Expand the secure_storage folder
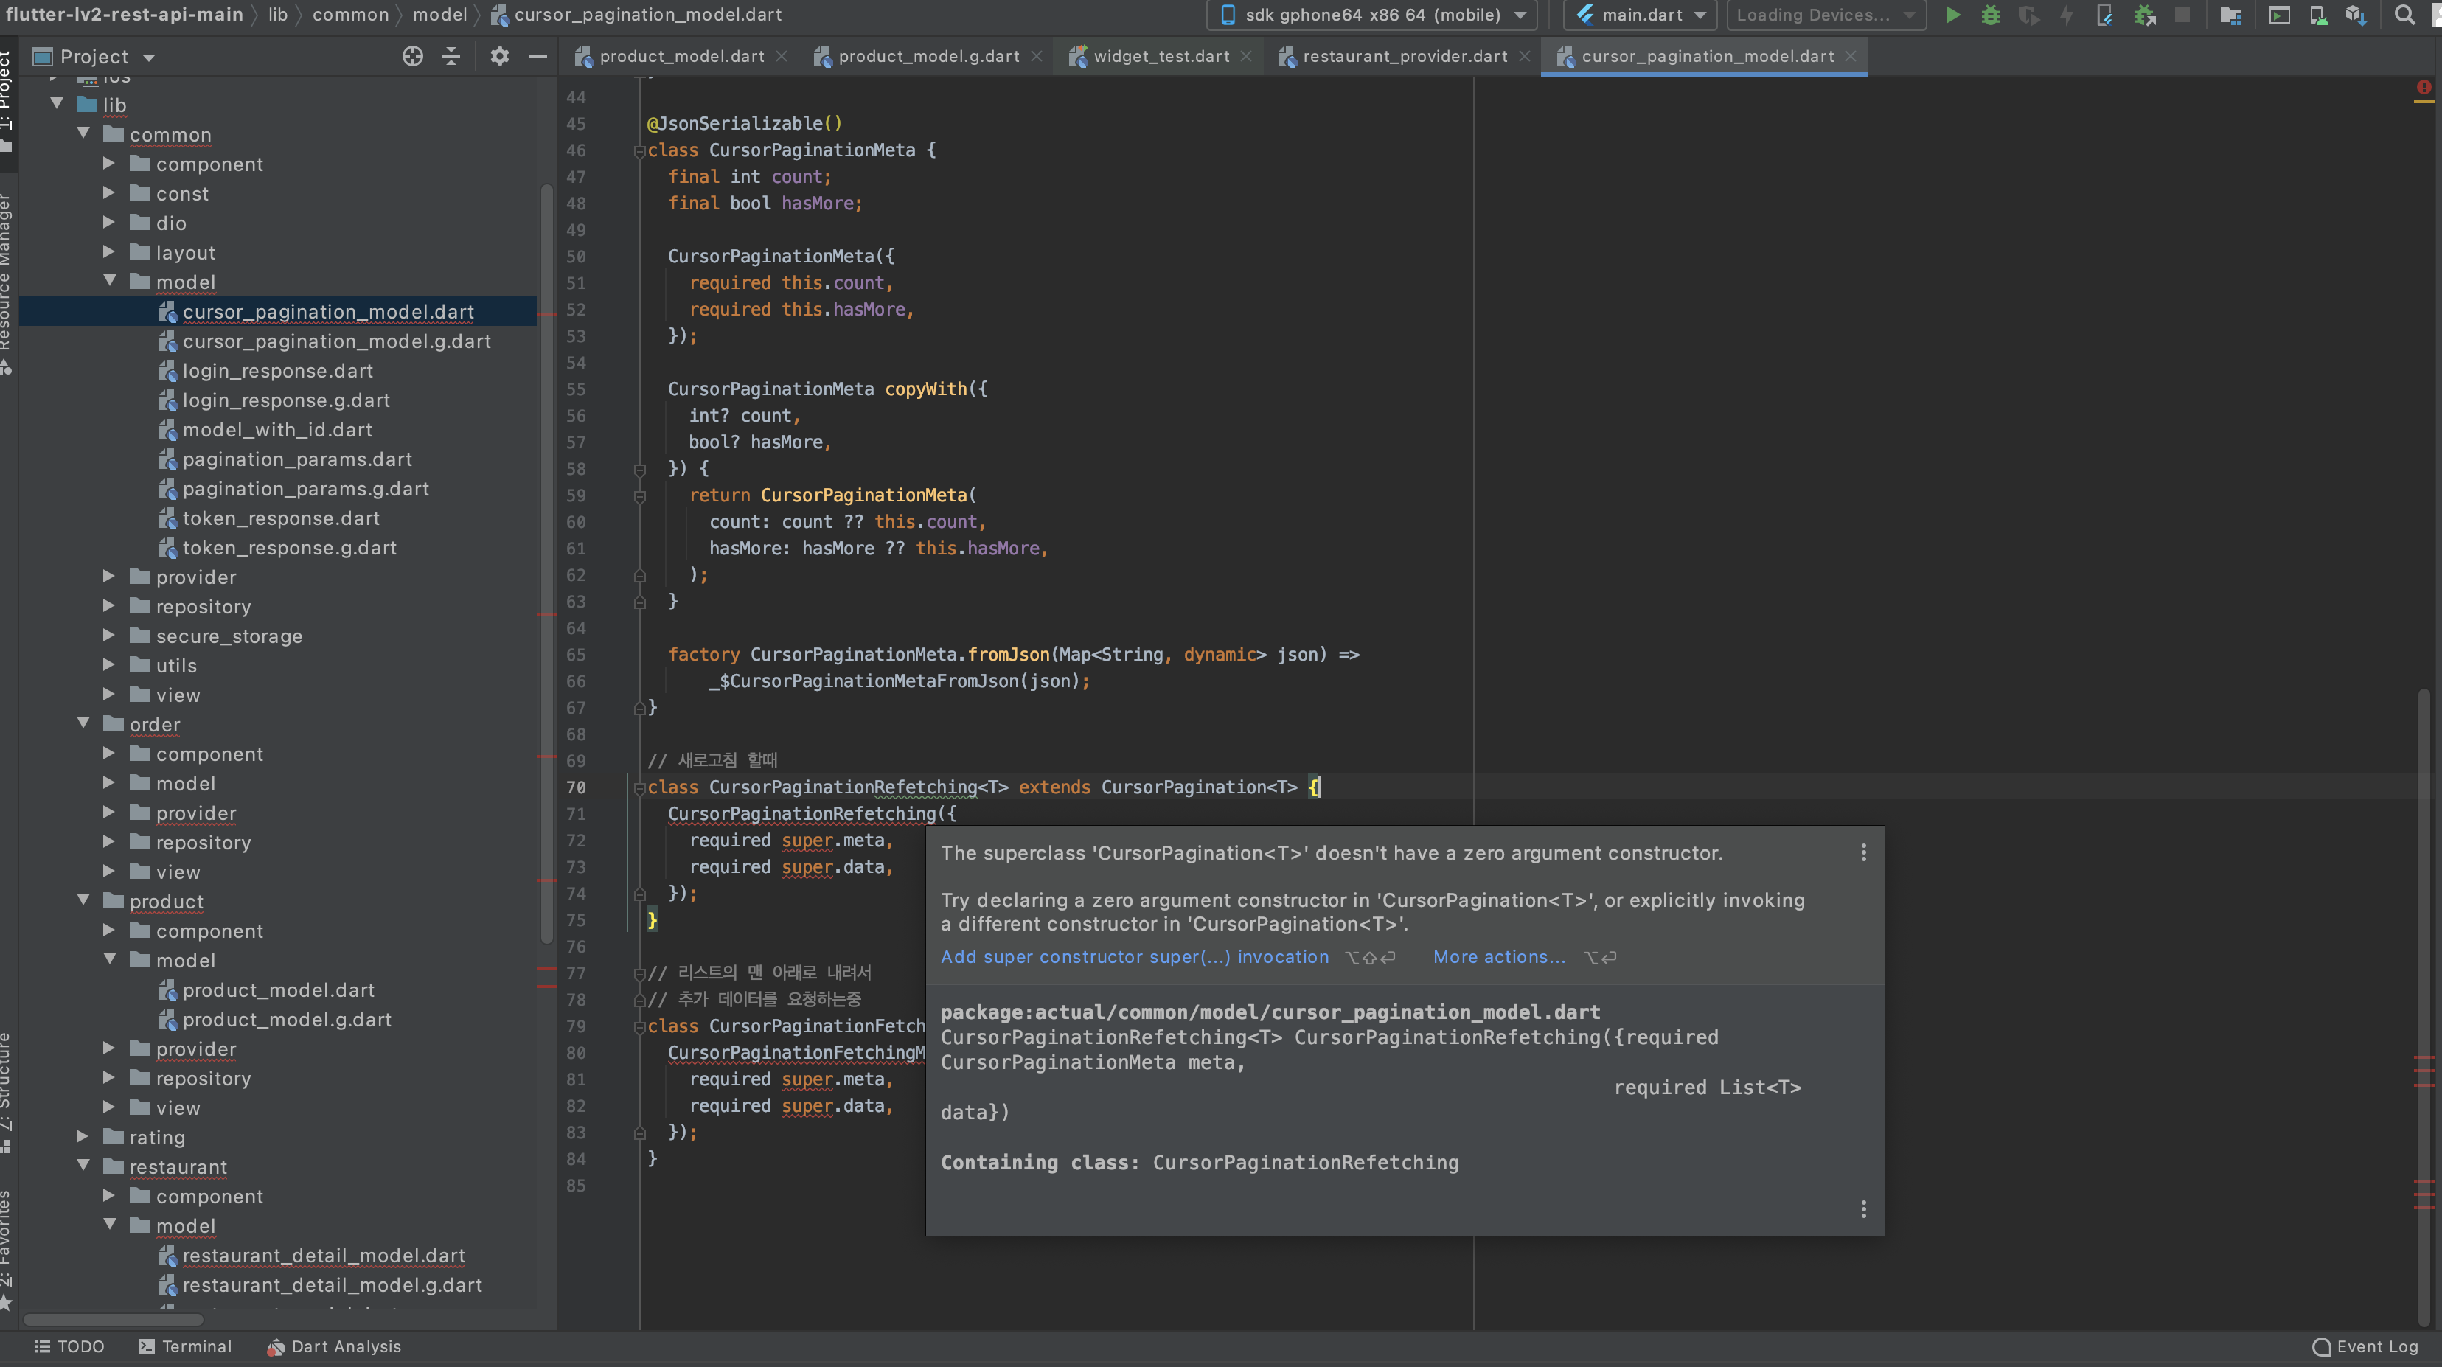2442x1367 pixels. [109, 635]
